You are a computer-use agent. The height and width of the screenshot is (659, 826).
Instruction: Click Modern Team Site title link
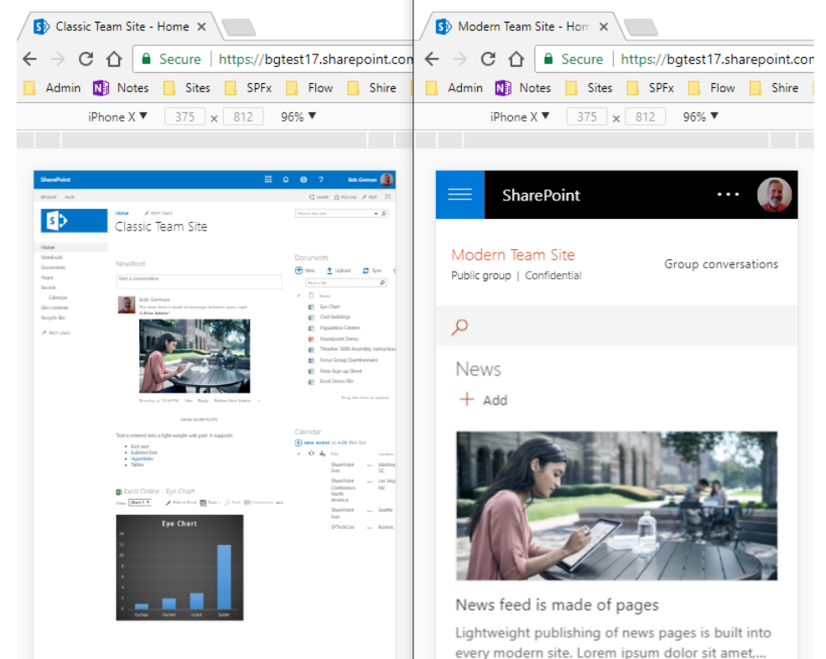(x=512, y=255)
